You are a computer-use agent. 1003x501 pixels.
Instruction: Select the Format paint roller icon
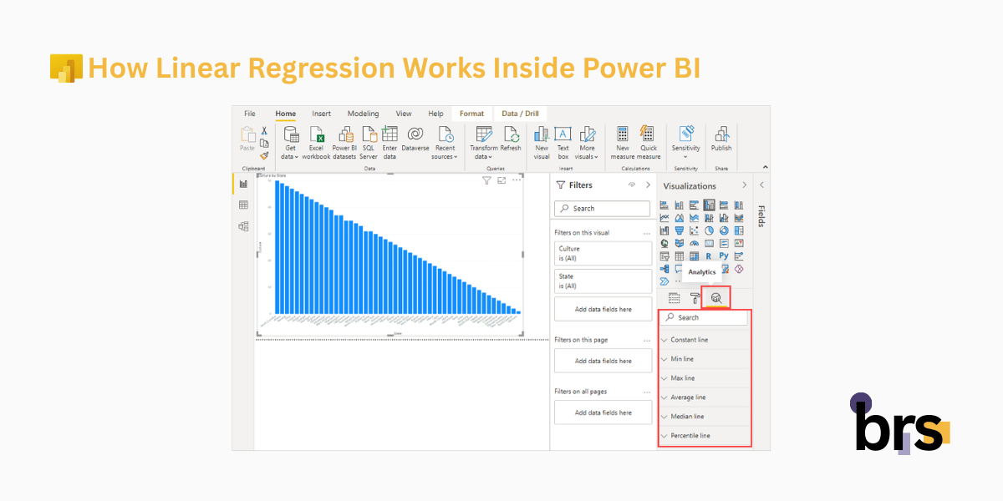[695, 298]
